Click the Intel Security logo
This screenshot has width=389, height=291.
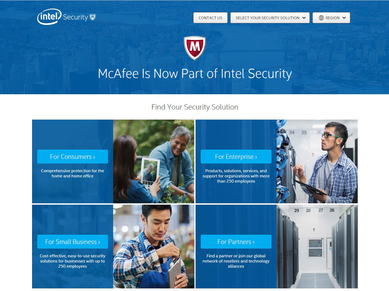[62, 17]
